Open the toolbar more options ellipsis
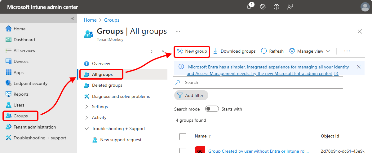Screen dimensions: 372x153 347,51
